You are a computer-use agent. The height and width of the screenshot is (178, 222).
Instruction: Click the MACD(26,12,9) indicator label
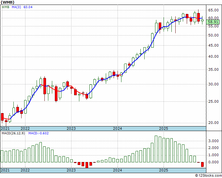[x=13, y=133]
